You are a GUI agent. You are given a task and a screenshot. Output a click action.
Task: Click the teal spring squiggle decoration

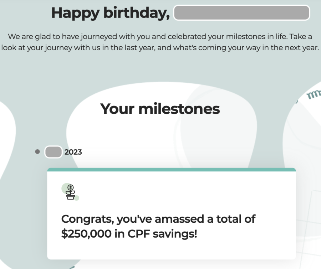point(314,94)
